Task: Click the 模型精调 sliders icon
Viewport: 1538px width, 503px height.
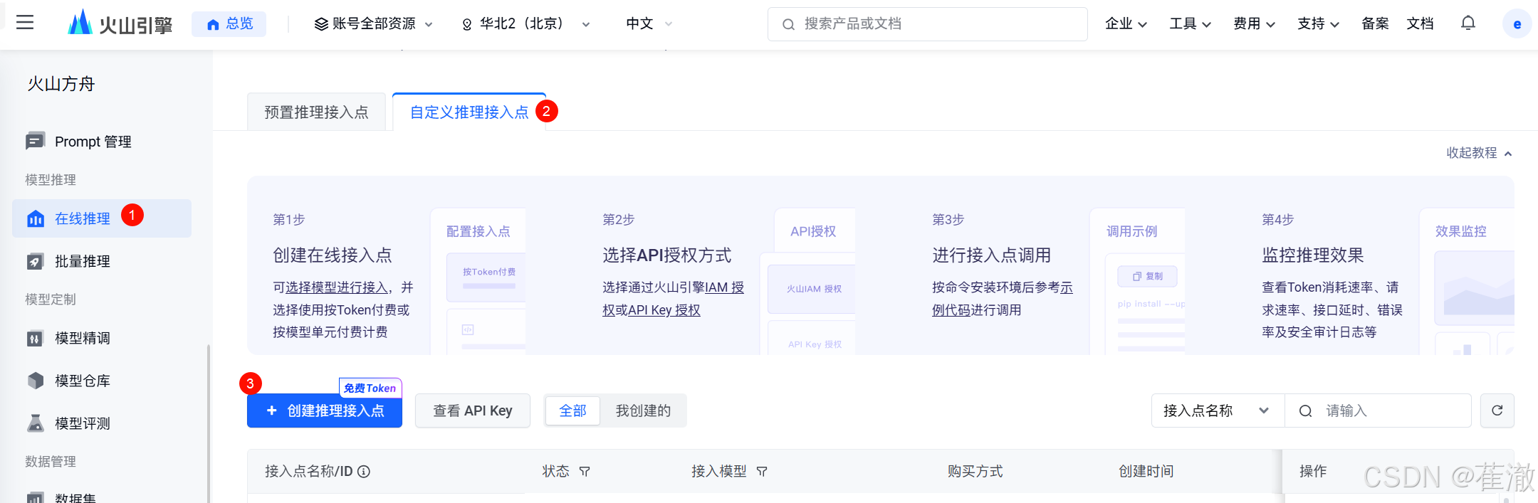Action: tap(35, 338)
